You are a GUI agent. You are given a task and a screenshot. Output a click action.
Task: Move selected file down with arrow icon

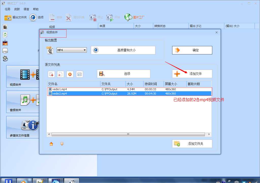62,144
